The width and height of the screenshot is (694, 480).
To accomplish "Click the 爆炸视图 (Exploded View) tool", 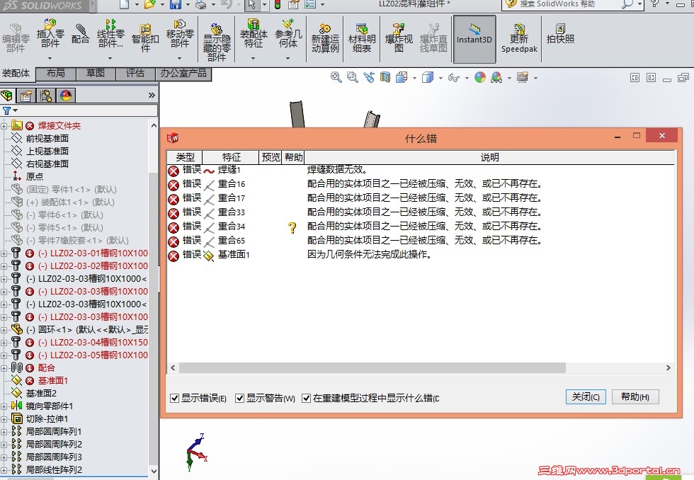I will tap(399, 38).
